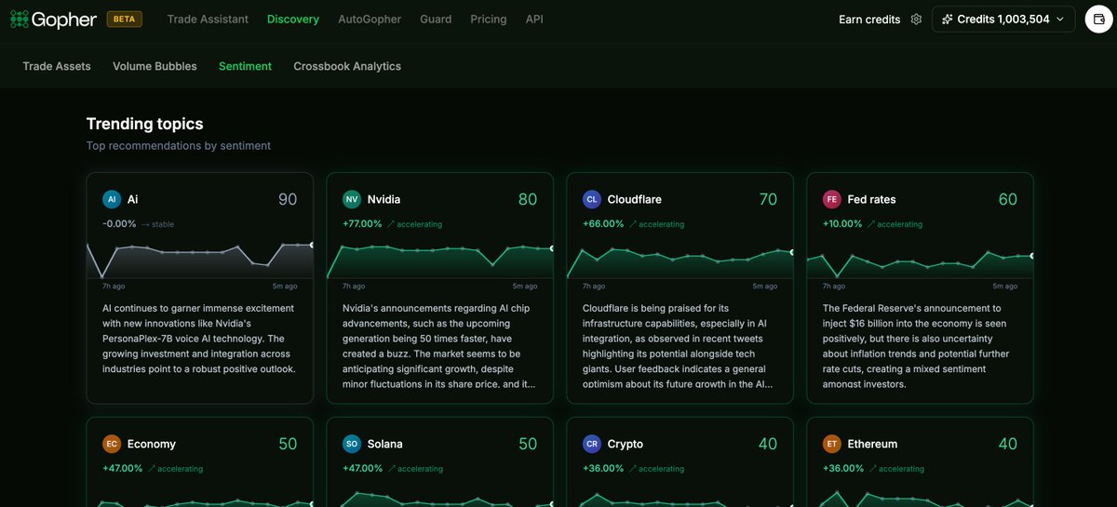
Task: Click the +36.00% change on the Ethereum card
Action: tap(842, 469)
